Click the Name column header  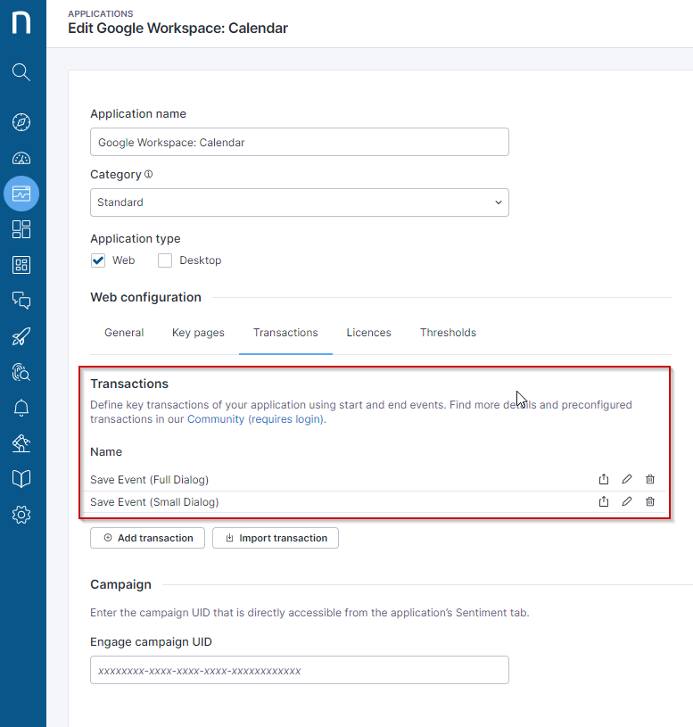106,451
